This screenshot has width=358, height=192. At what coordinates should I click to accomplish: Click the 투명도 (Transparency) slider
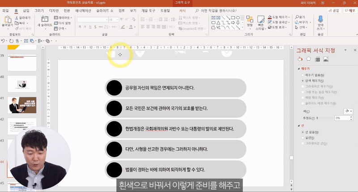[325, 118]
